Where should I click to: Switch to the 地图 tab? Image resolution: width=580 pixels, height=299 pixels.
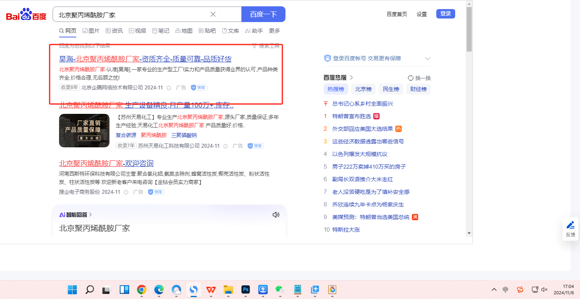point(184,31)
